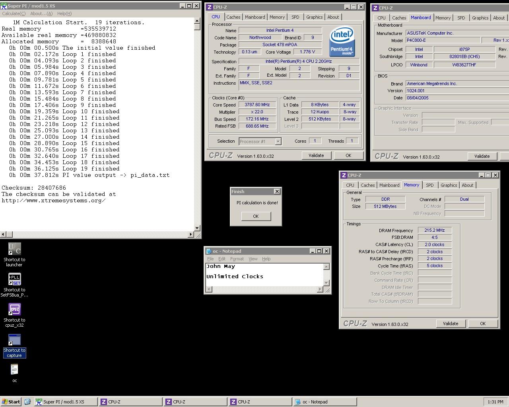Viewport: 509px width, 407px height.
Task: Click the Z icon in the Memory CPU-Z title bar
Action: pos(344,175)
